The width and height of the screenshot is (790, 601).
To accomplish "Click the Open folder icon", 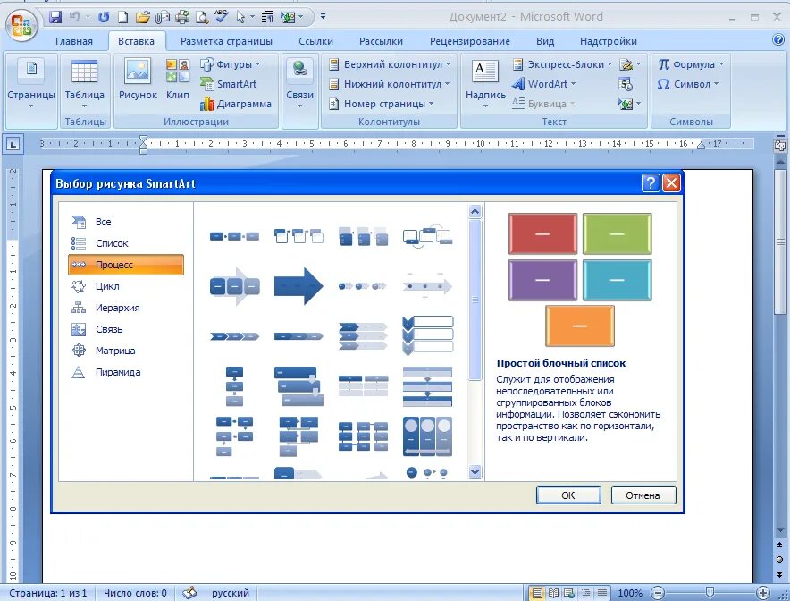I will [143, 17].
